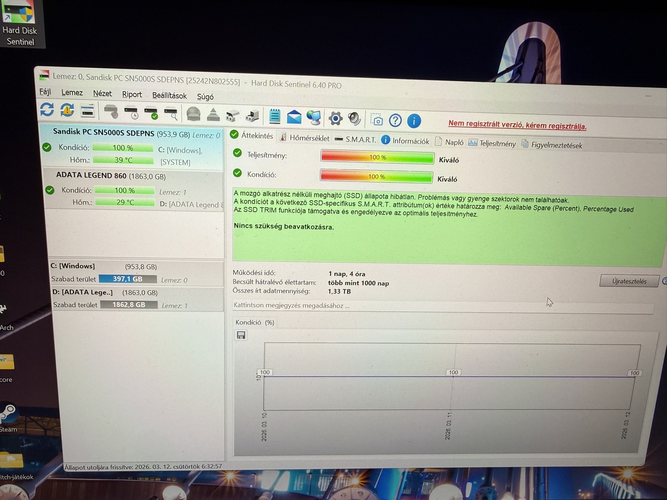The image size is (667, 500).
Task: Switch to the Áttekintés tab
Action: [x=252, y=136]
